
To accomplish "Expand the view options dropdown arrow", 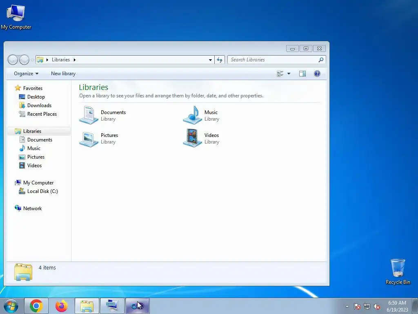I will [289, 74].
